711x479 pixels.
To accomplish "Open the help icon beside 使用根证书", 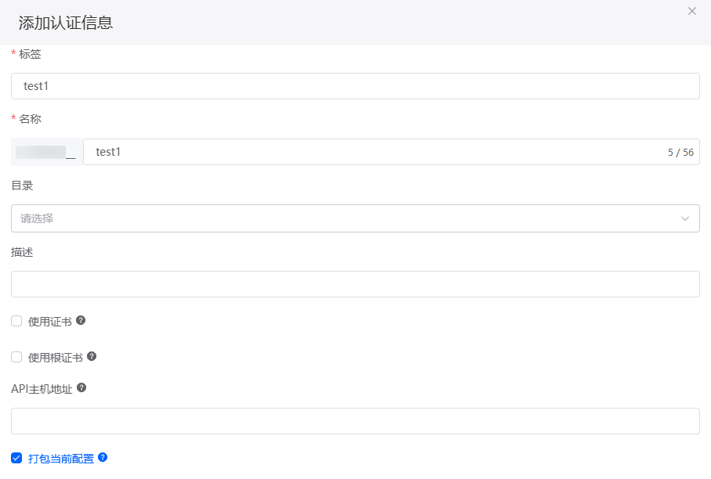I will pyautogui.click(x=92, y=356).
